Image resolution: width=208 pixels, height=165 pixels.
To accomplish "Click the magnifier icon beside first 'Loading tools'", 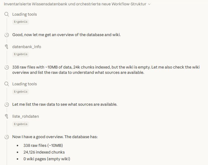I will [7, 14].
